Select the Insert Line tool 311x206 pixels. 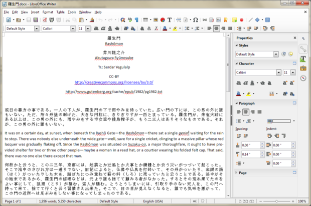tap(250, 20)
